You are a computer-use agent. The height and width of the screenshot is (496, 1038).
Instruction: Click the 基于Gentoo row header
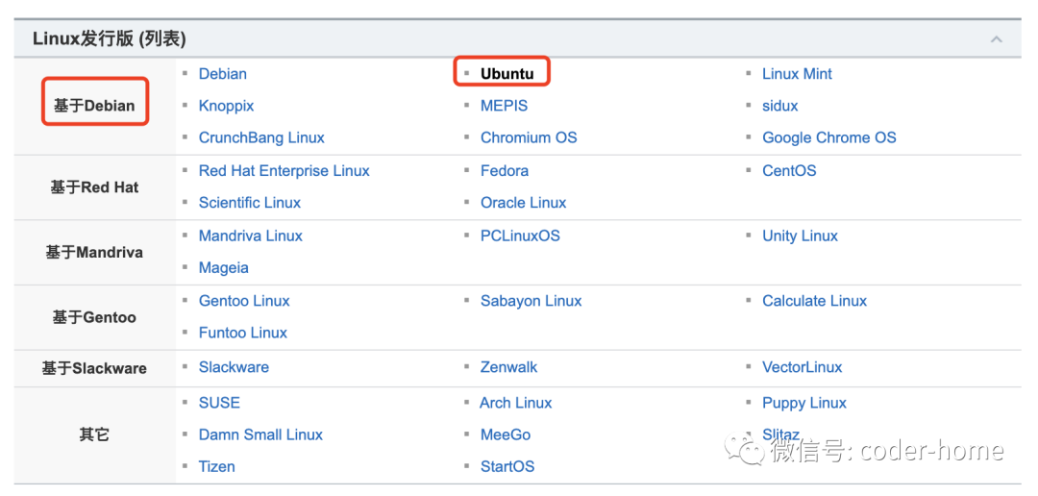[x=94, y=317]
